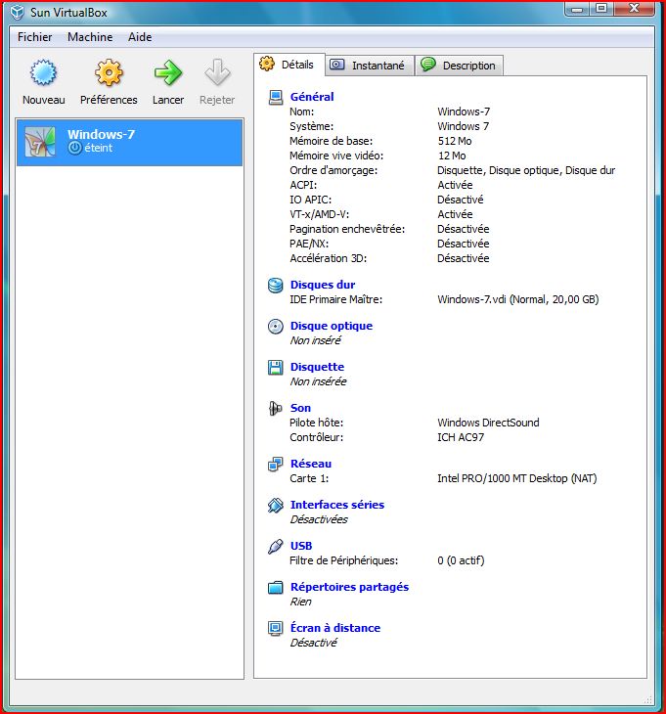Viewport: 666px width, 714px height.
Task: Click the Accélération 3D label
Action: [329, 258]
